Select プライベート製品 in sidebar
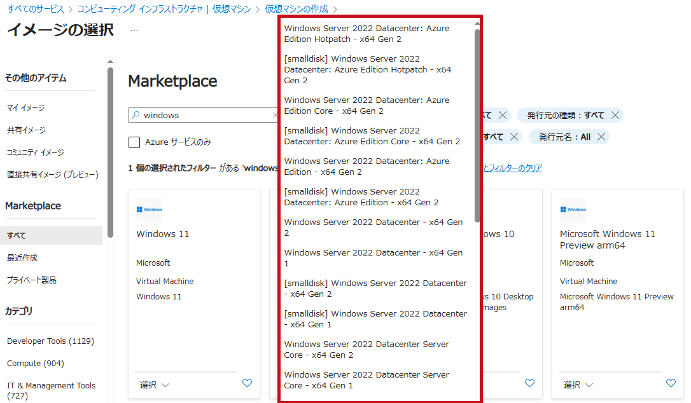Viewport: 691px width, 403px height. (32, 280)
